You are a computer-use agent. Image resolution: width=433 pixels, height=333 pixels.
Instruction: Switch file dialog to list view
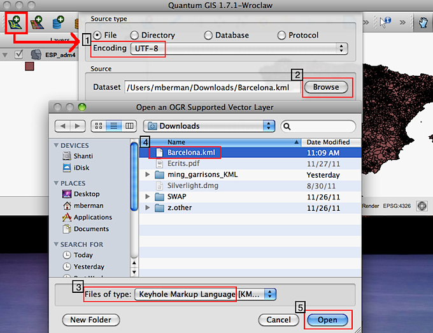point(114,126)
